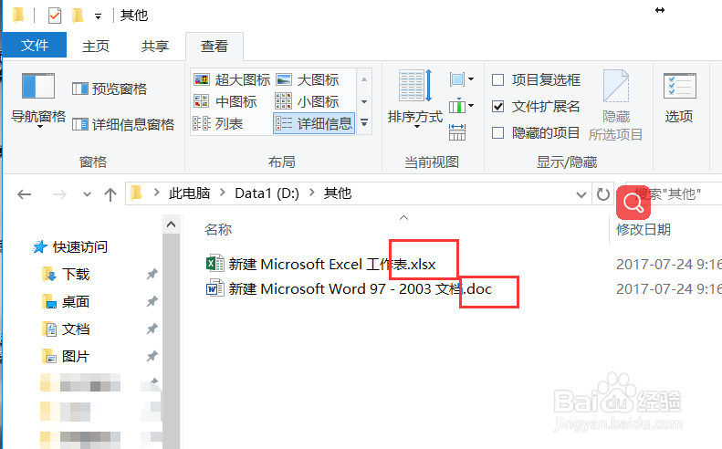Open the Quick Access Toolbar customize arrow
The width and height of the screenshot is (722, 449).
click(98, 16)
